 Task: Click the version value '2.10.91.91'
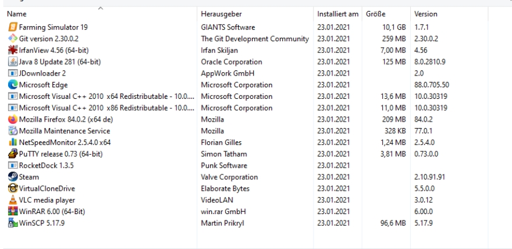[x=430, y=177]
